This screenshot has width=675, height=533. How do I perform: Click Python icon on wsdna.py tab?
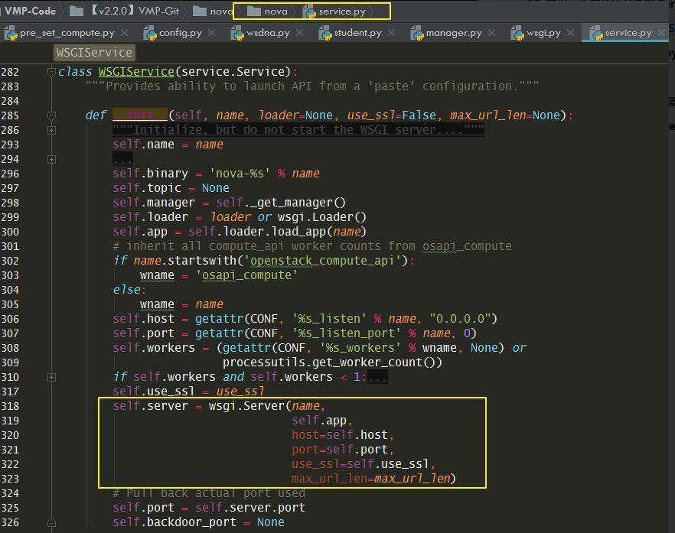237,34
